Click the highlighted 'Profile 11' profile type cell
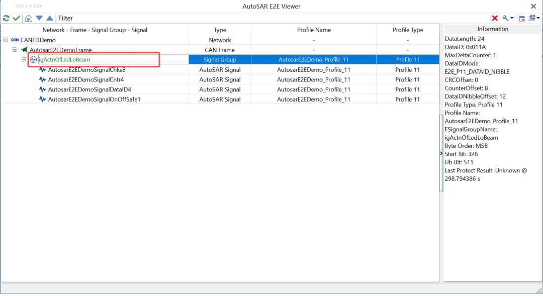This screenshot has width=543, height=296. 408,59
